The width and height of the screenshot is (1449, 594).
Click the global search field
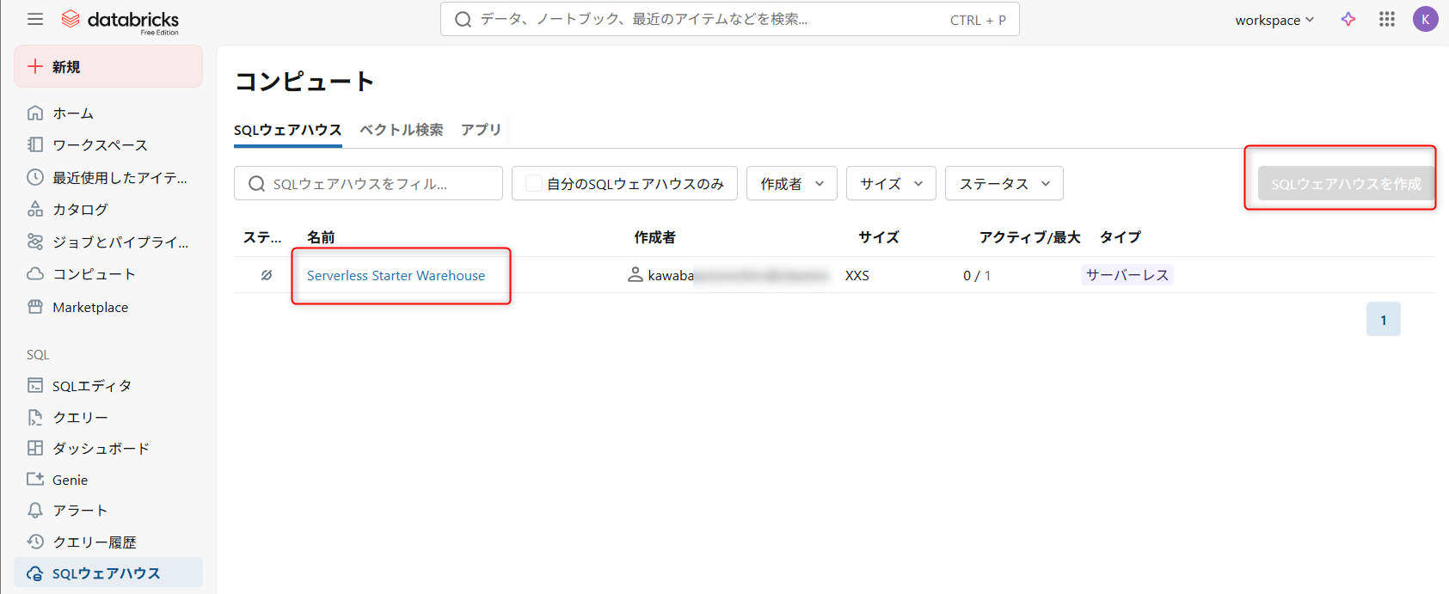point(730,19)
